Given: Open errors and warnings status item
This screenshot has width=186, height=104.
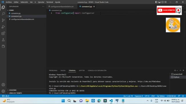Looking at the screenshot, I should point(6,96).
